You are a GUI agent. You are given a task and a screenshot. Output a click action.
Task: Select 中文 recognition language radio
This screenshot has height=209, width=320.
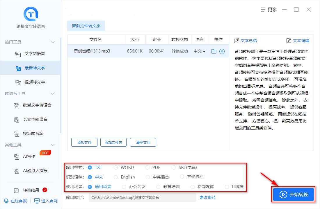(x=90, y=177)
